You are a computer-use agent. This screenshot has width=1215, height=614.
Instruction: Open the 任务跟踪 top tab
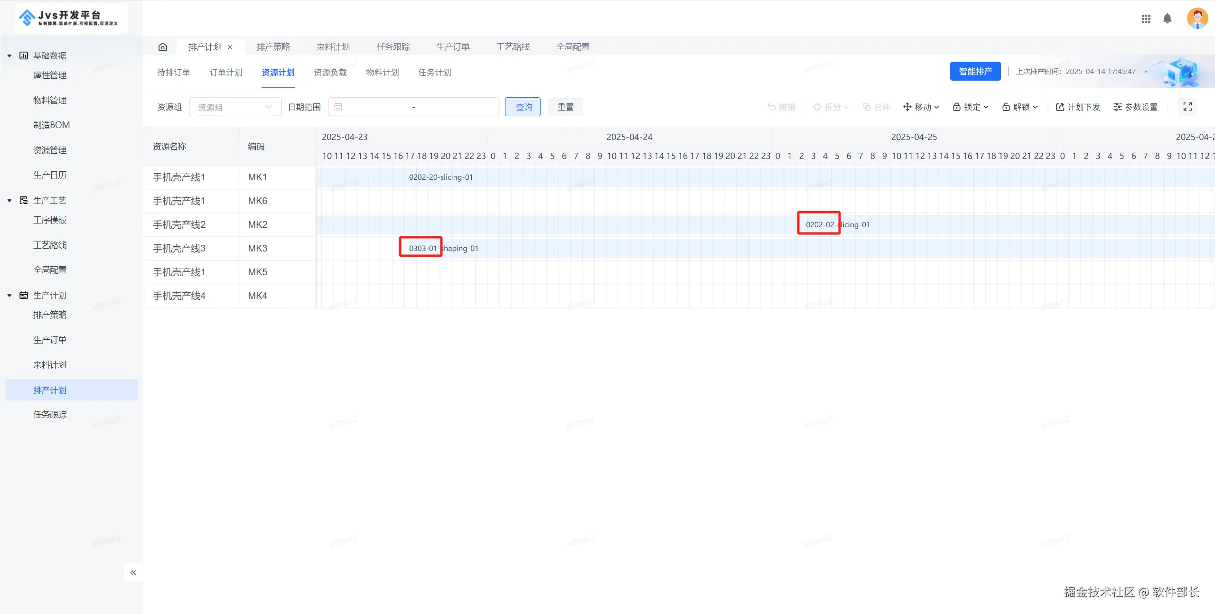(393, 47)
